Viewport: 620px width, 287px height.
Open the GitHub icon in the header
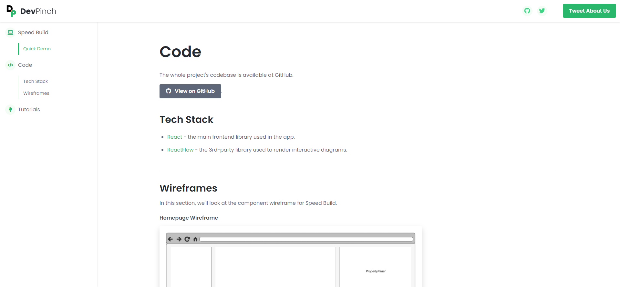pos(527,11)
